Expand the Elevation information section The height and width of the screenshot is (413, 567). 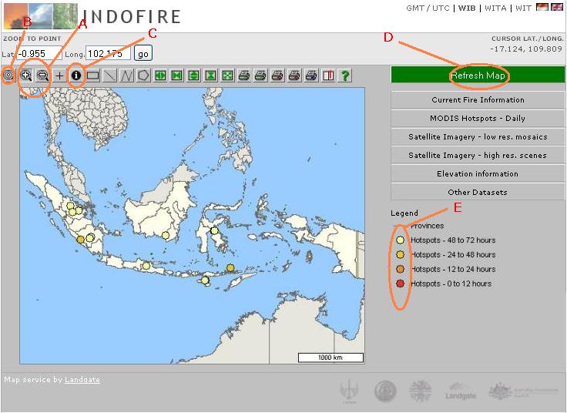pos(478,174)
